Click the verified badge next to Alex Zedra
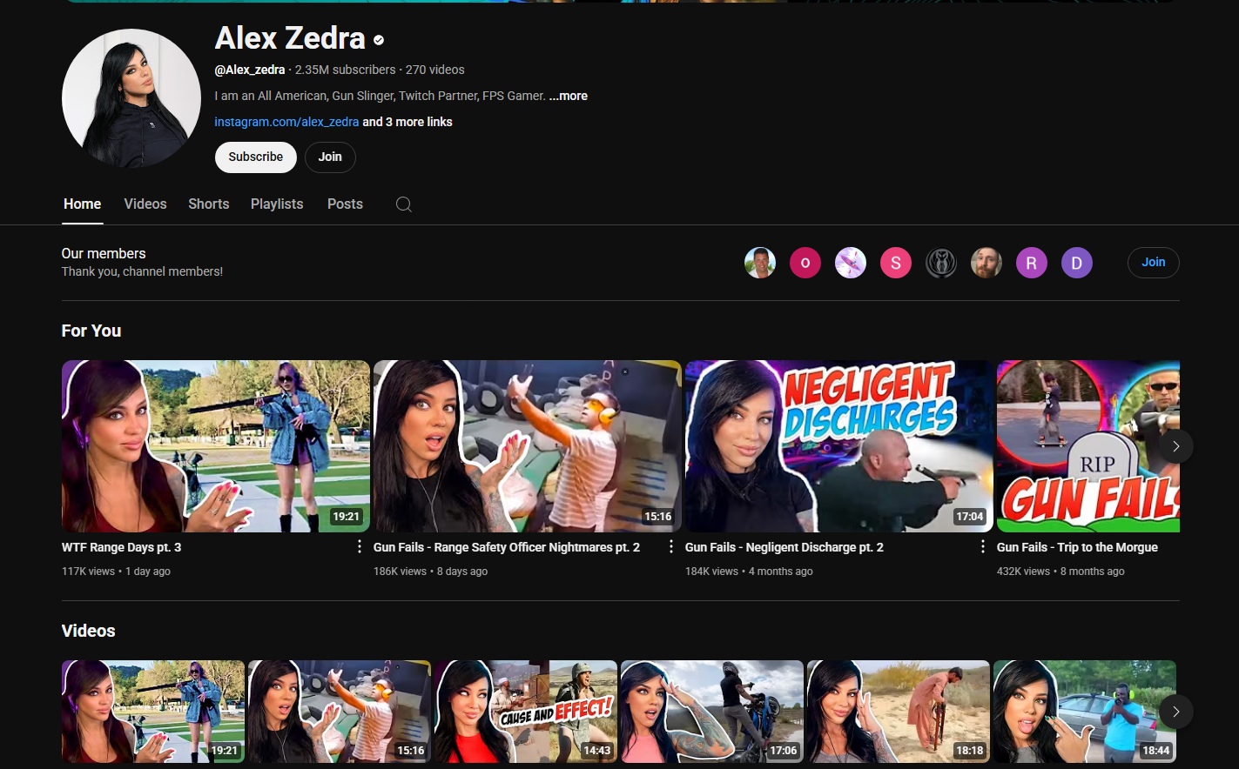Screen dimensions: 1239x769 click(x=379, y=40)
